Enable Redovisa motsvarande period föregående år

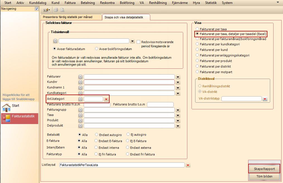(x=138, y=42)
